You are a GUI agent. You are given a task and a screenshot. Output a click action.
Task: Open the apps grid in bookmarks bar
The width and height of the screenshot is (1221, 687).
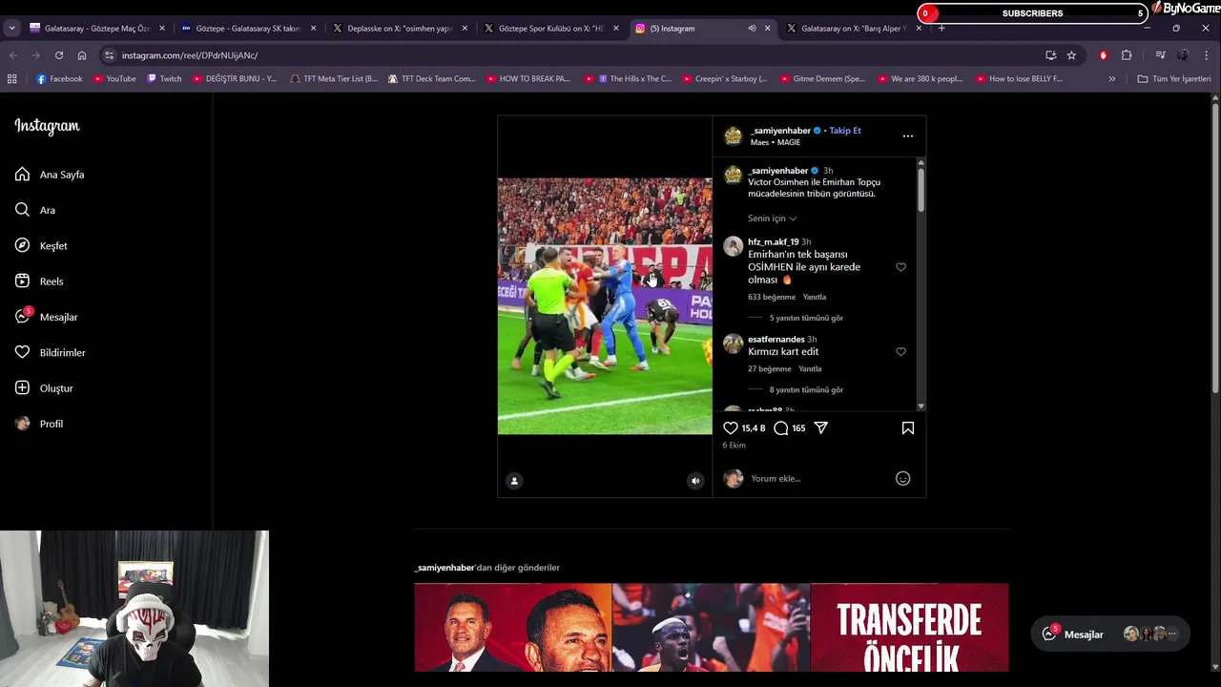pyautogui.click(x=11, y=79)
